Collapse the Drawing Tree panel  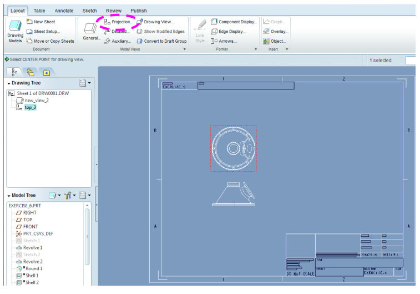coord(9,83)
